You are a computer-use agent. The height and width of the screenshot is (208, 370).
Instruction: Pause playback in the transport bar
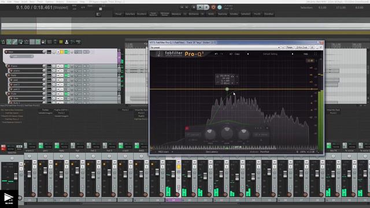[x=206, y=8]
